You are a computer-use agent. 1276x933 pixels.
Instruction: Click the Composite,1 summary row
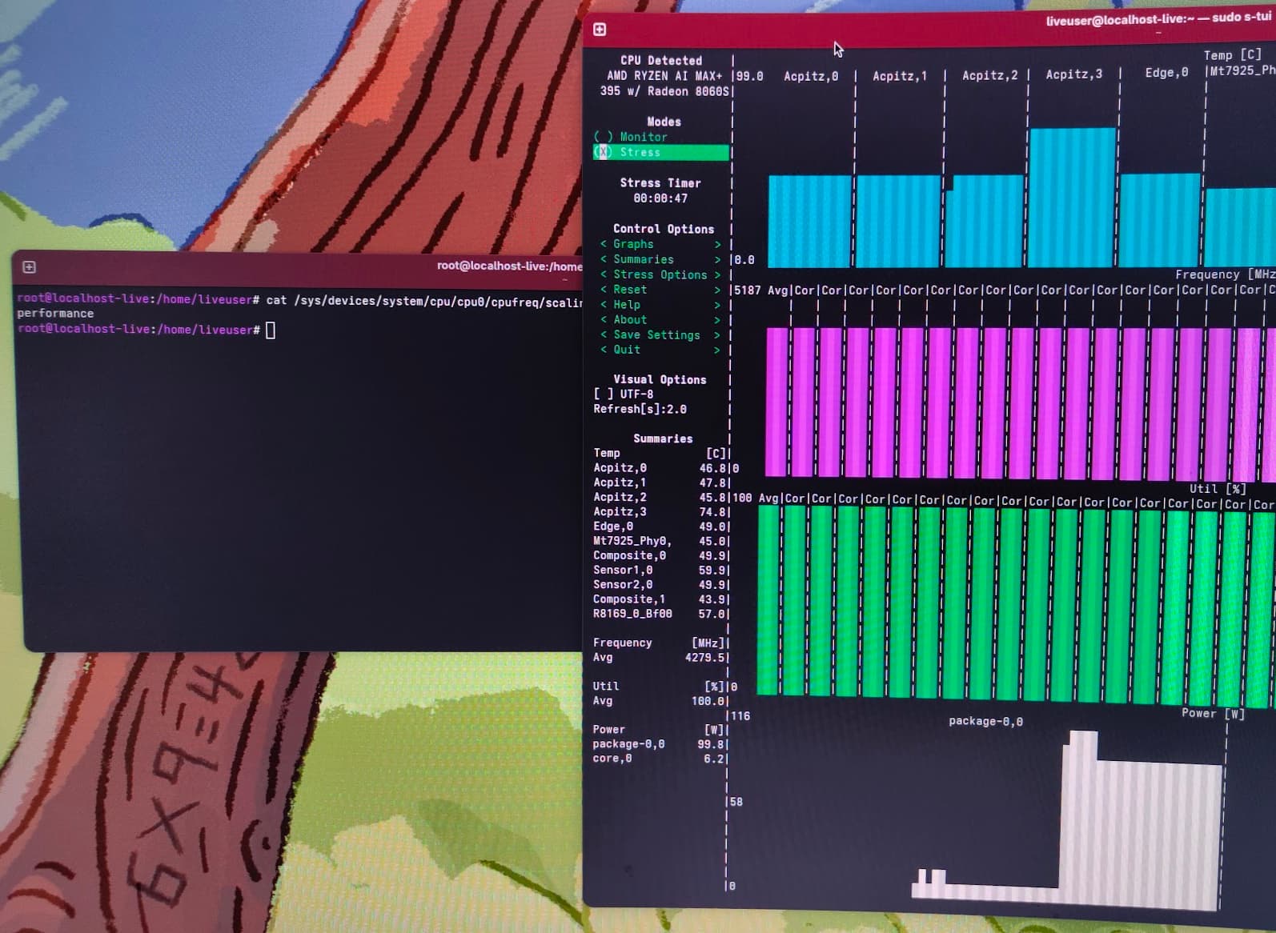point(660,599)
